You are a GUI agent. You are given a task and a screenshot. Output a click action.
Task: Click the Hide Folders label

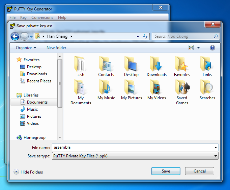coord(32,172)
